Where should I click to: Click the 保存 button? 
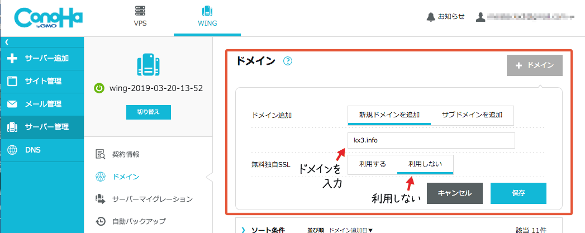[x=518, y=193]
